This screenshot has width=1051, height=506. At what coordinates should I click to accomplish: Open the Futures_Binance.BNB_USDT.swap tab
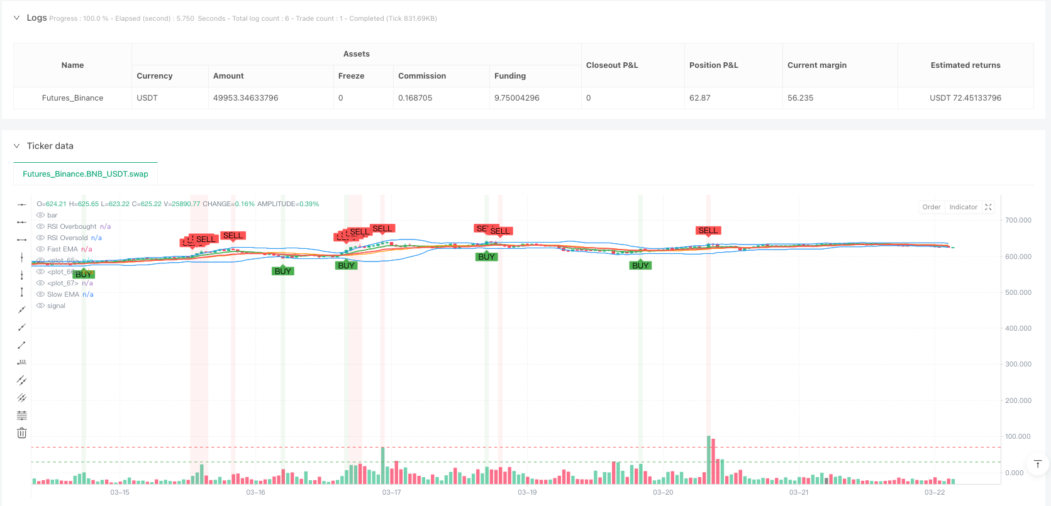(86, 174)
